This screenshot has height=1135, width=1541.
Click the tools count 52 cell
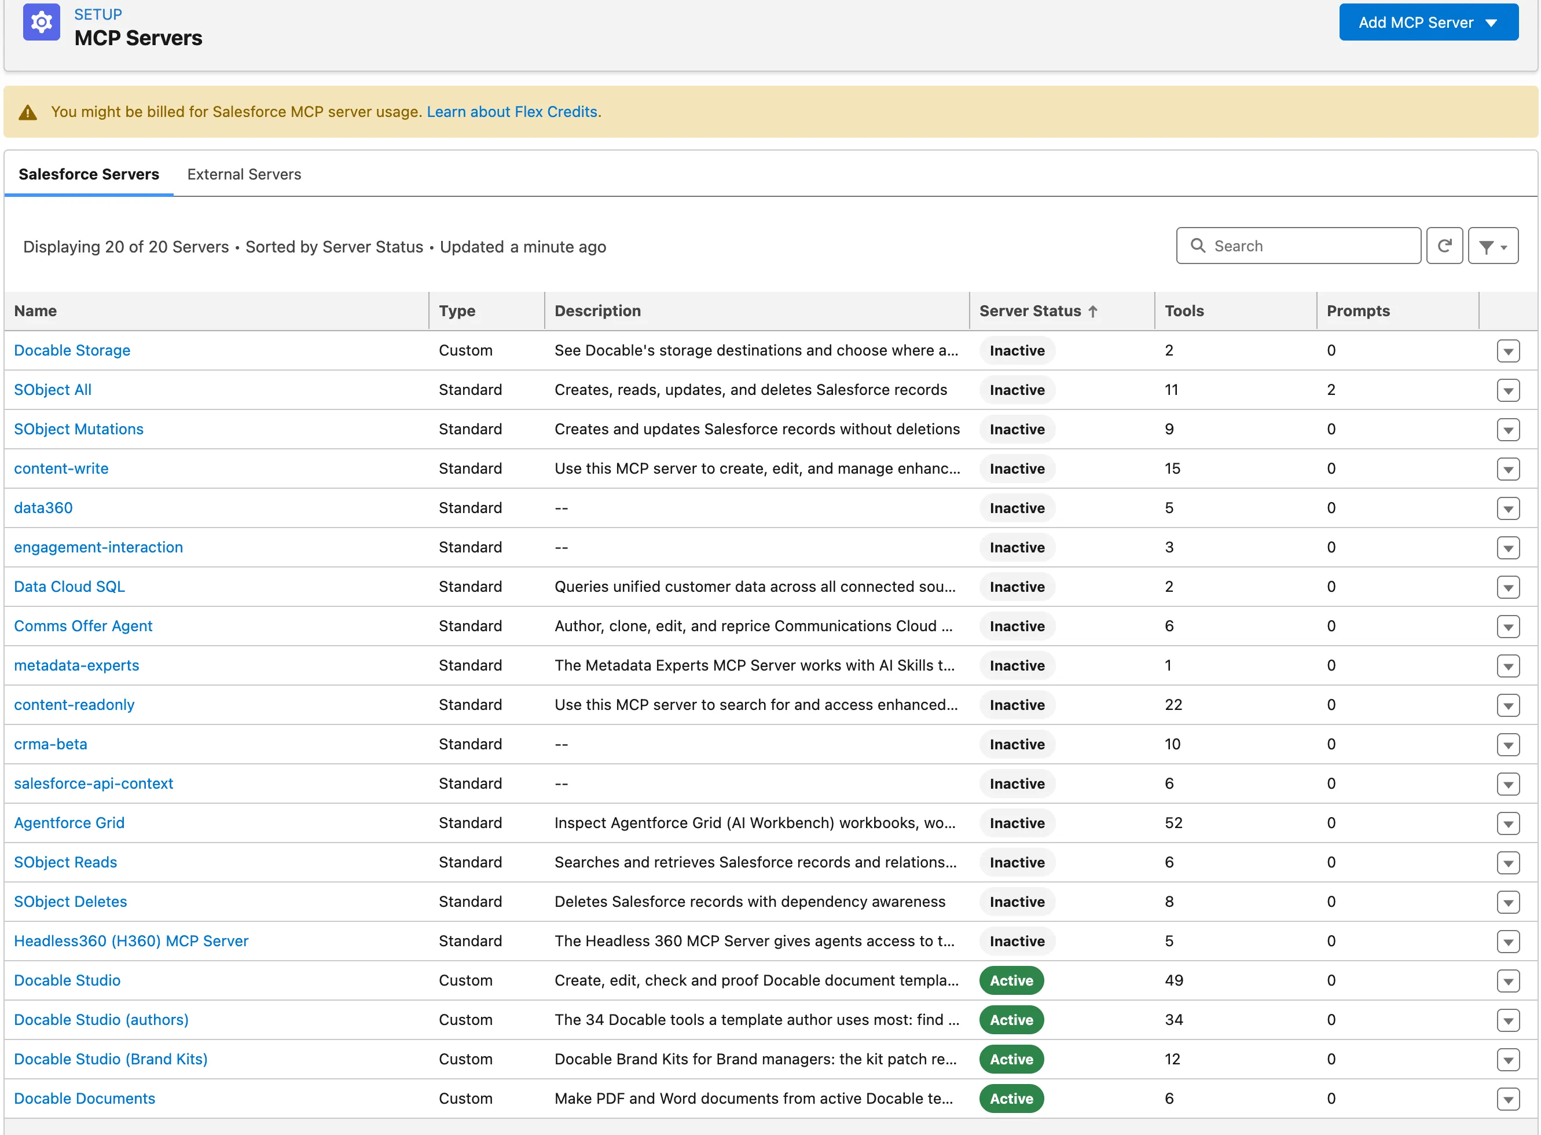(x=1173, y=823)
